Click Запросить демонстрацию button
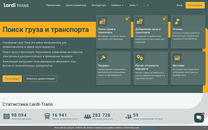The height and width of the screenshot is (130, 208). pyautogui.click(x=40, y=79)
